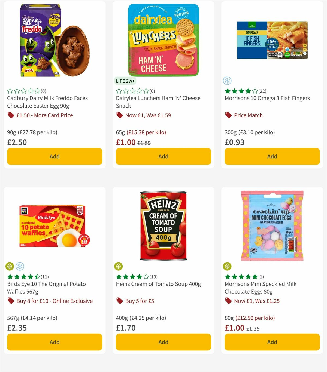The image size is (327, 372).
Task: Click the tag icon beside 'More Card Price'
Action: [10, 115]
